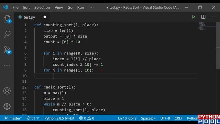Split the editor to the right
The width and height of the screenshot is (220, 124).
[203, 17]
